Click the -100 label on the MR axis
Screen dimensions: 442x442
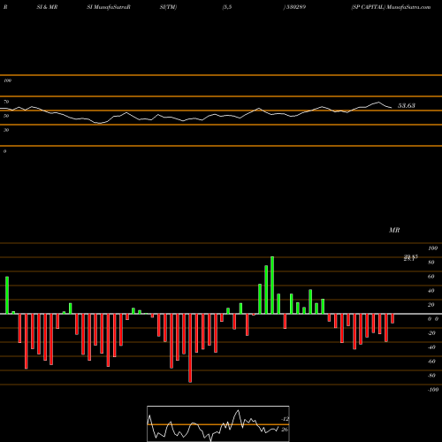tap(433, 390)
